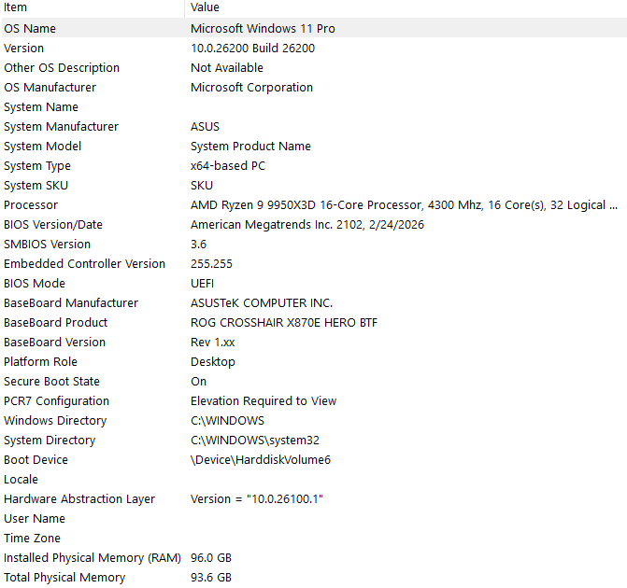The image size is (627, 588).
Task: Select the Embedded Controller Version row
Action: [314, 263]
